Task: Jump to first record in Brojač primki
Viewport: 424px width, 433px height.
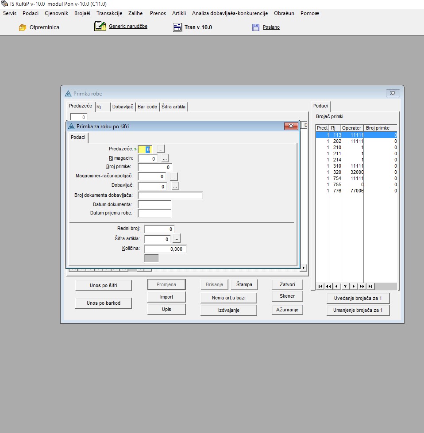Action: [x=320, y=286]
